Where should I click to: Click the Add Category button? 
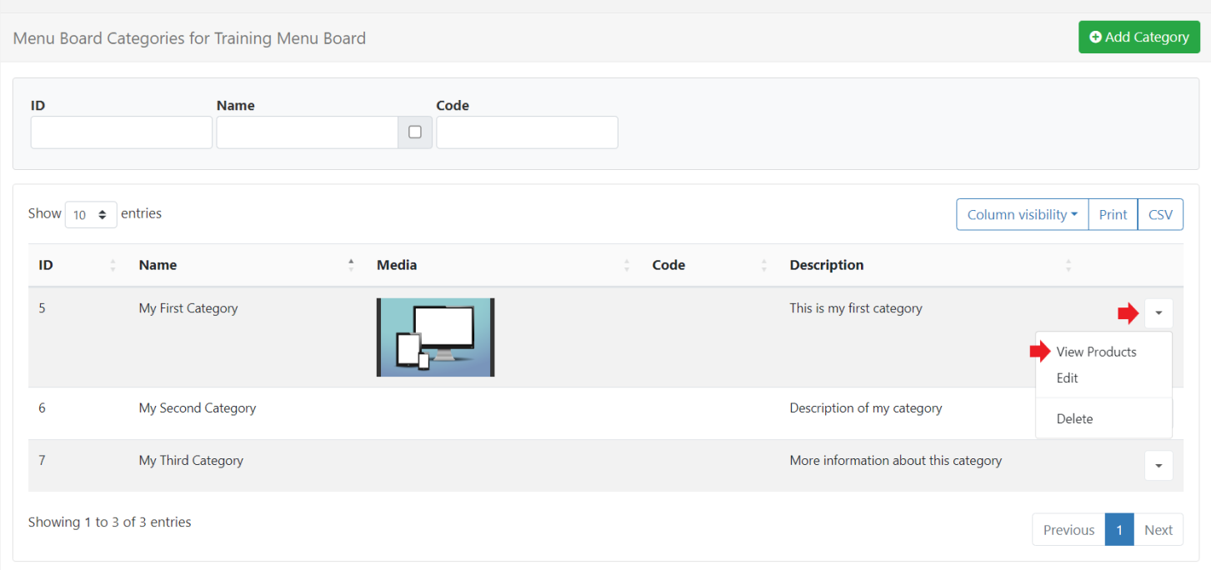(x=1138, y=37)
